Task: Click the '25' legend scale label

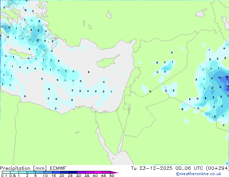Action: pos(70,176)
